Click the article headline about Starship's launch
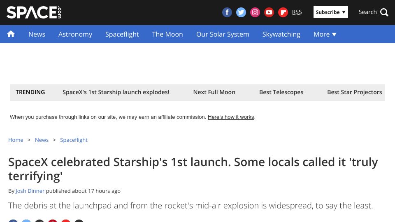 (x=193, y=169)
